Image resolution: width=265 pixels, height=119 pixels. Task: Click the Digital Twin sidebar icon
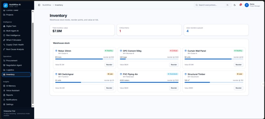[4, 26]
